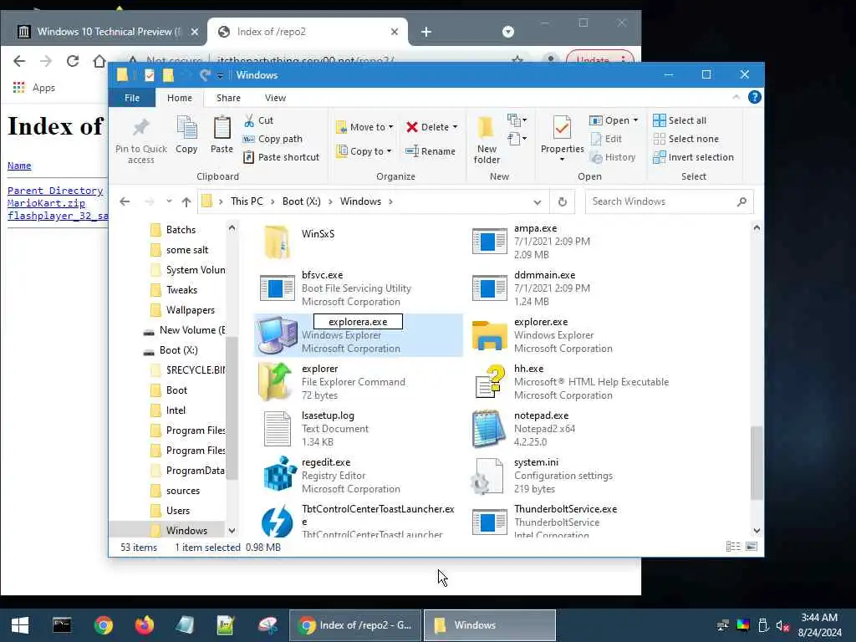Screen dimensions: 856x642
Task: Click the regedit.exe blue cubes icon
Action: pos(279,475)
